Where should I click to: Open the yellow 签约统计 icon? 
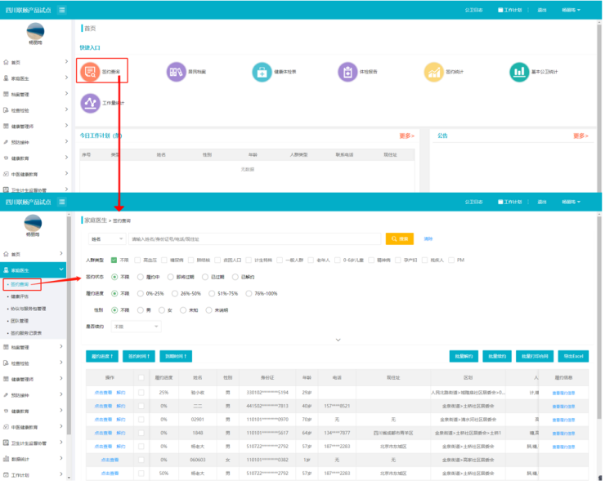(x=433, y=72)
